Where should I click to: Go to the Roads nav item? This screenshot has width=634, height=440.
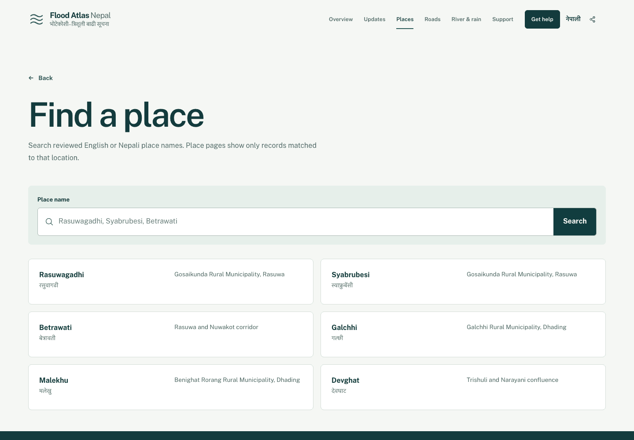(432, 19)
